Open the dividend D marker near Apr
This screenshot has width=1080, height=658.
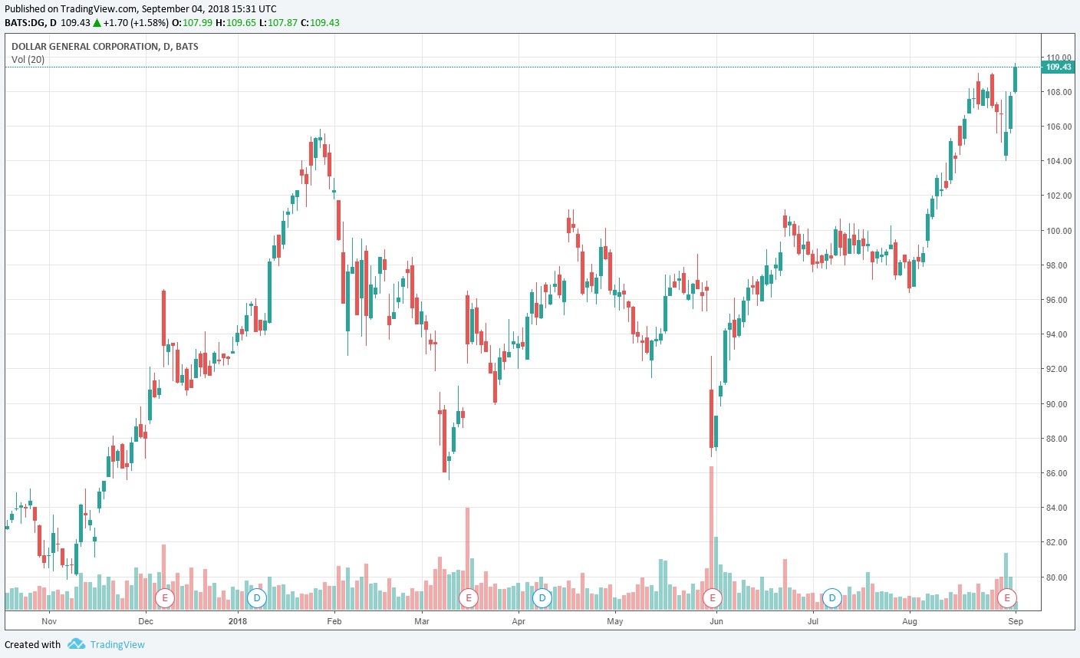(x=542, y=597)
